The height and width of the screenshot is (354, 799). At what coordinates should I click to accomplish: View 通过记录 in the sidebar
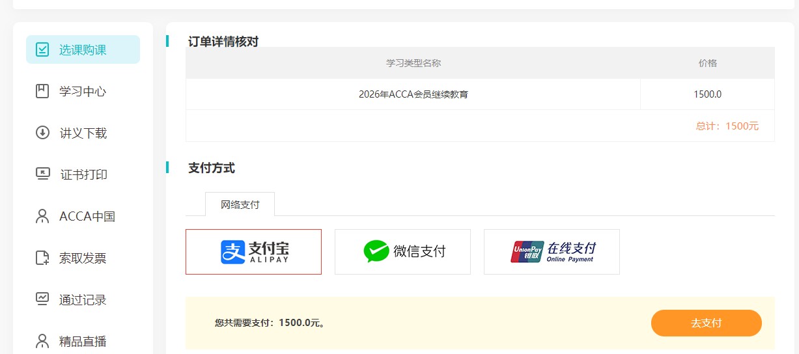tap(83, 299)
